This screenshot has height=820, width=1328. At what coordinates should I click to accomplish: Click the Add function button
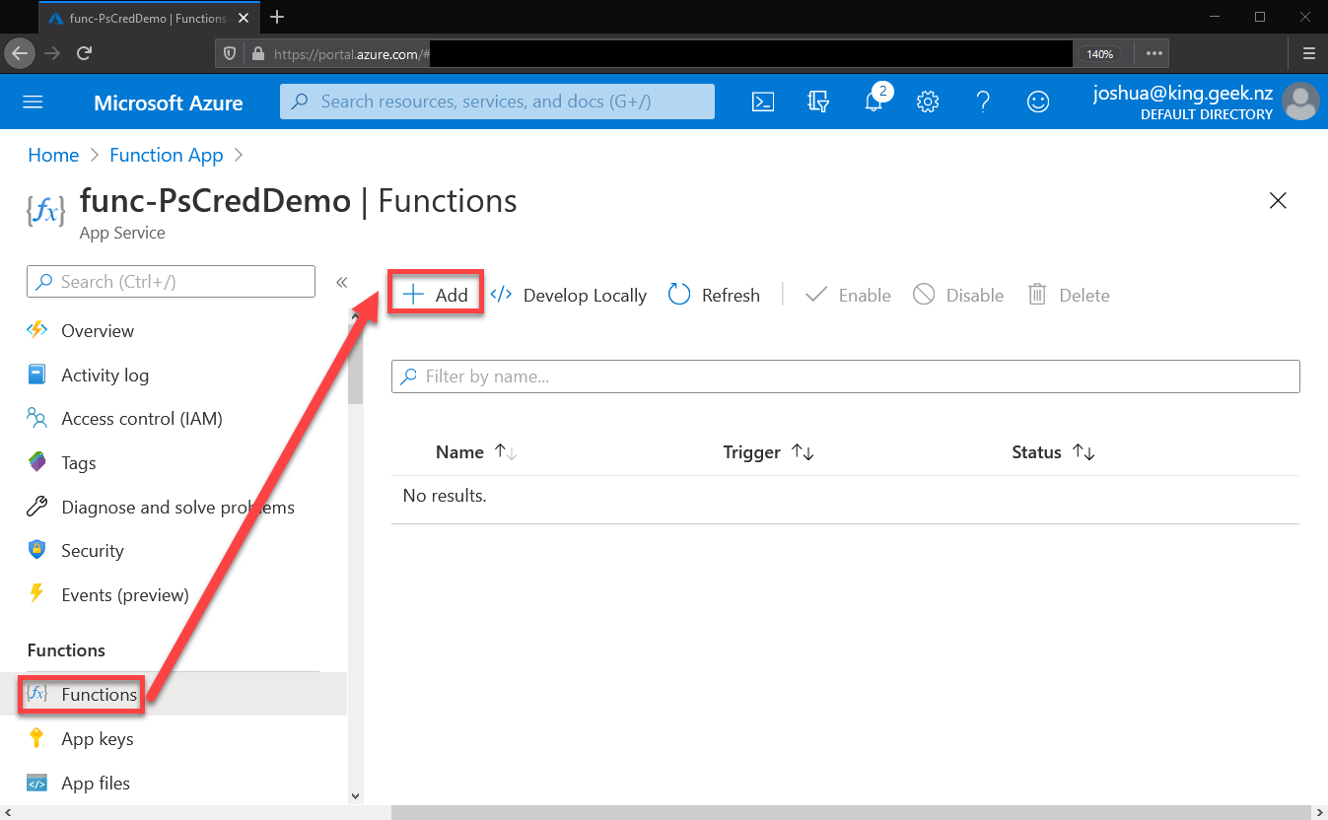[x=436, y=295]
